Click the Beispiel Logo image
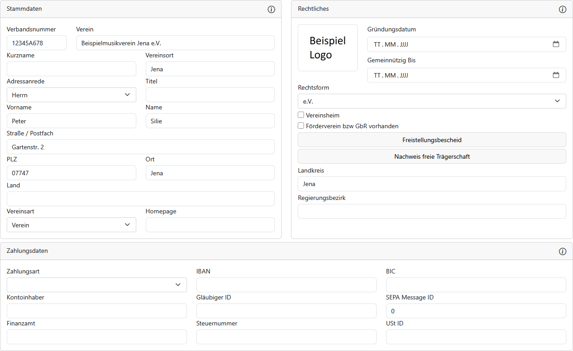 point(328,48)
